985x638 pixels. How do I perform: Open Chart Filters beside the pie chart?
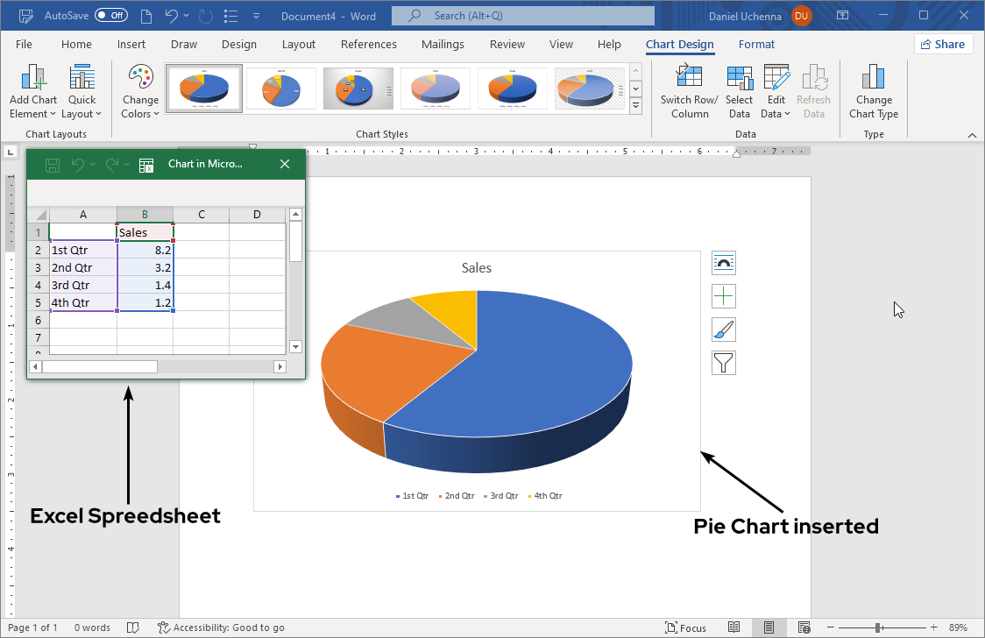pyautogui.click(x=723, y=362)
